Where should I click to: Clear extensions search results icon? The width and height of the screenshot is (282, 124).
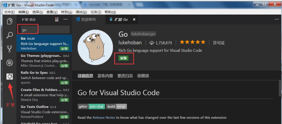(57, 19)
